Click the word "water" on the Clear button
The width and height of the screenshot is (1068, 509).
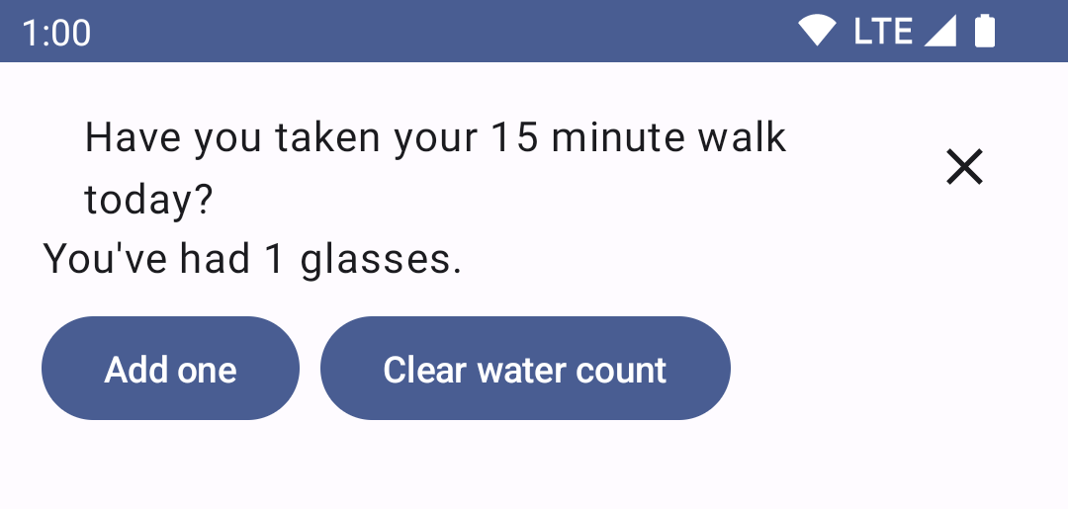click(x=520, y=370)
